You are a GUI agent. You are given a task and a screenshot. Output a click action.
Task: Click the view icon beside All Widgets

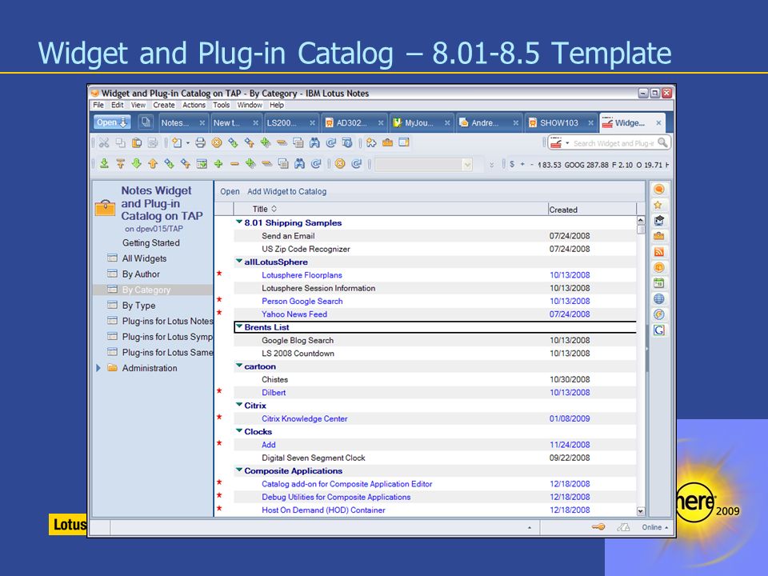click(112, 258)
